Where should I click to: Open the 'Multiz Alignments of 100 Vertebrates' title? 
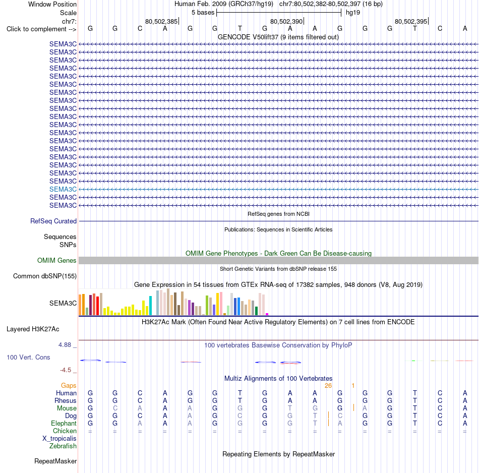[278, 378]
